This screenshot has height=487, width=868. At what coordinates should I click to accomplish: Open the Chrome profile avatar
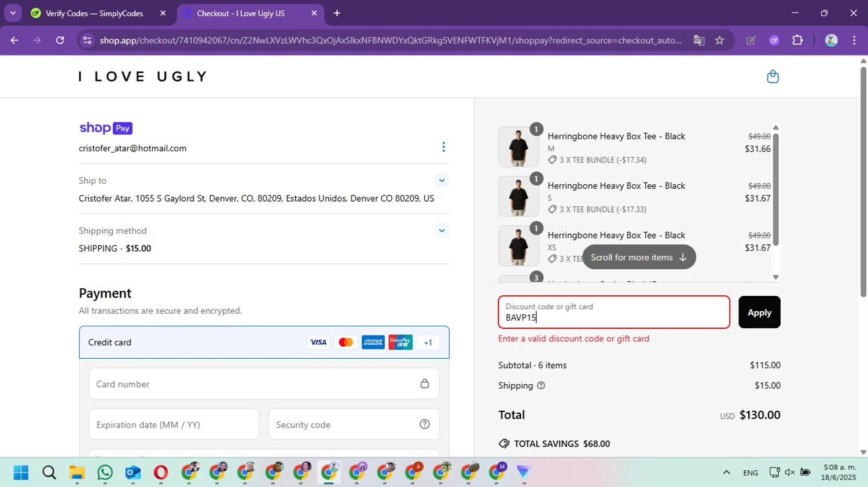[831, 40]
